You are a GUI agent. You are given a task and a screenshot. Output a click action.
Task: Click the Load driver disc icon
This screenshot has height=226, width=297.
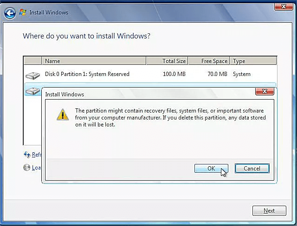[27, 168]
